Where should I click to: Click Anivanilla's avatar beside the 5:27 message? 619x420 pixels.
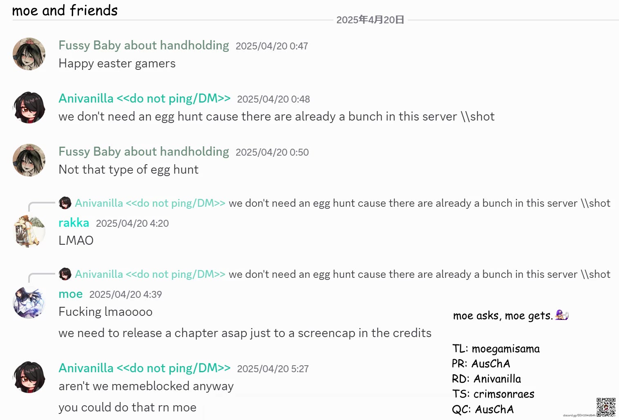[x=29, y=377]
